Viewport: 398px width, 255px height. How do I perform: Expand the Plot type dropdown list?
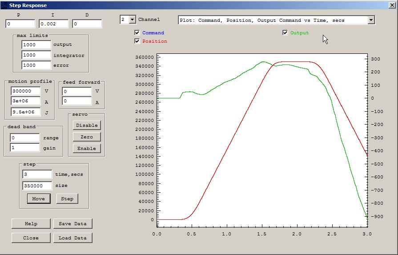(x=371, y=20)
